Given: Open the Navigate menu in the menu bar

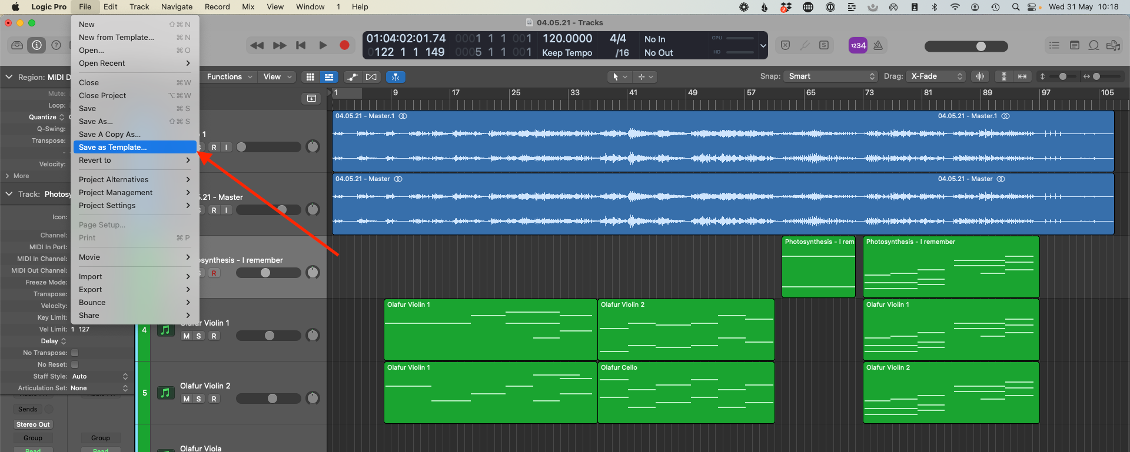Looking at the screenshot, I should tap(177, 7).
